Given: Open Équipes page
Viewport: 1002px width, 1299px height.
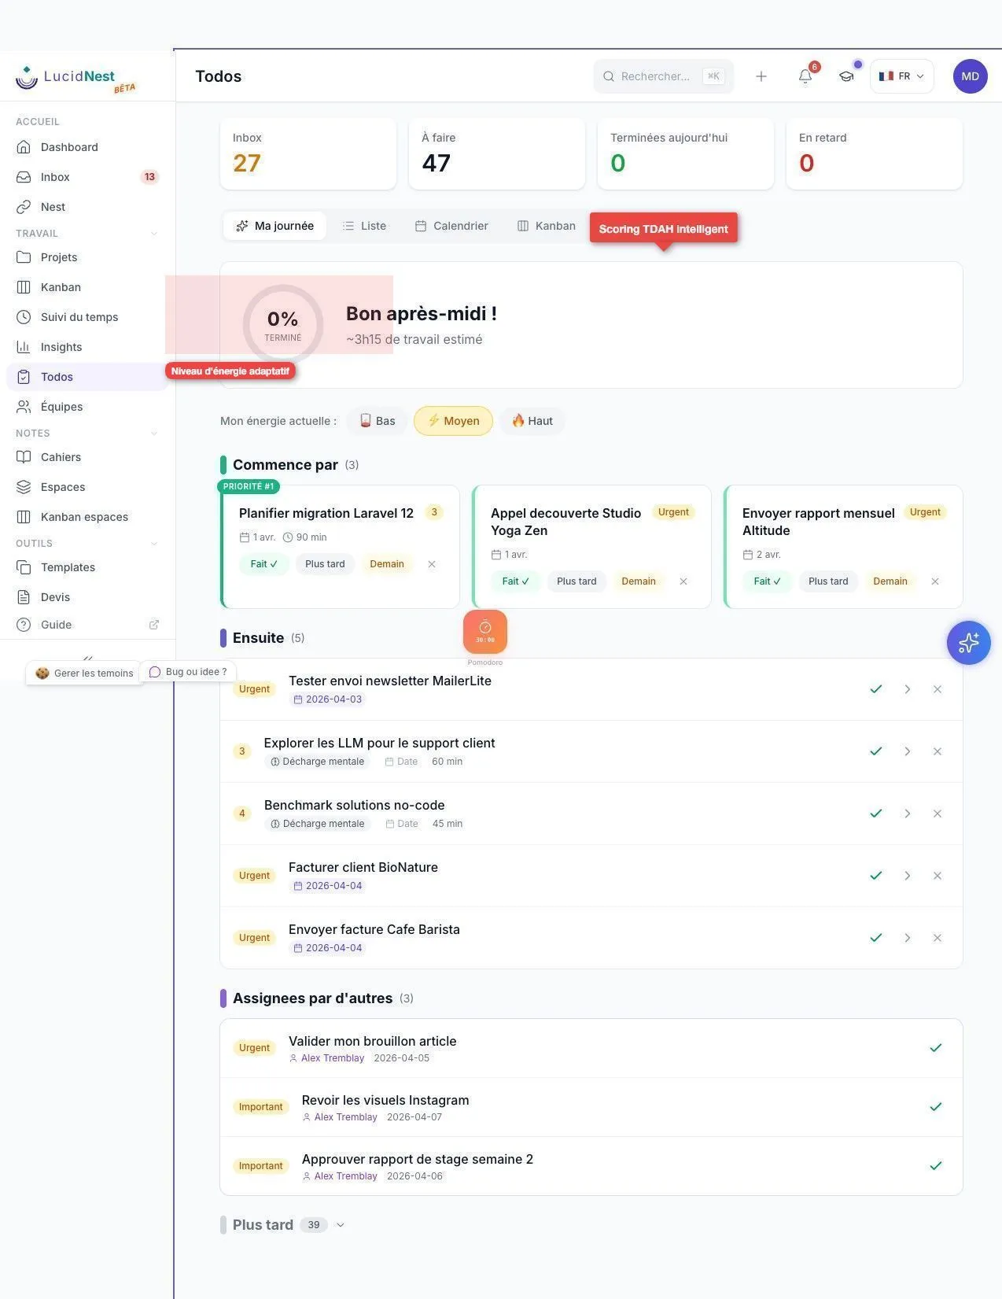Looking at the screenshot, I should pyautogui.click(x=87, y=407).
